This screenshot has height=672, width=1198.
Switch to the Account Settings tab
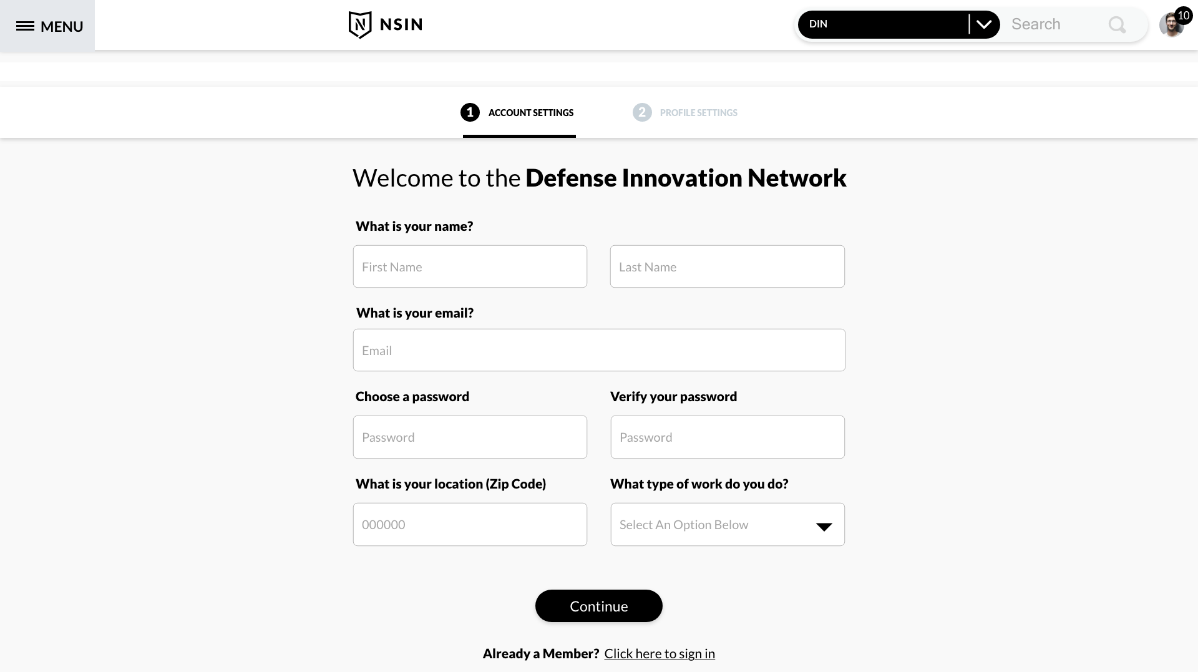click(530, 113)
